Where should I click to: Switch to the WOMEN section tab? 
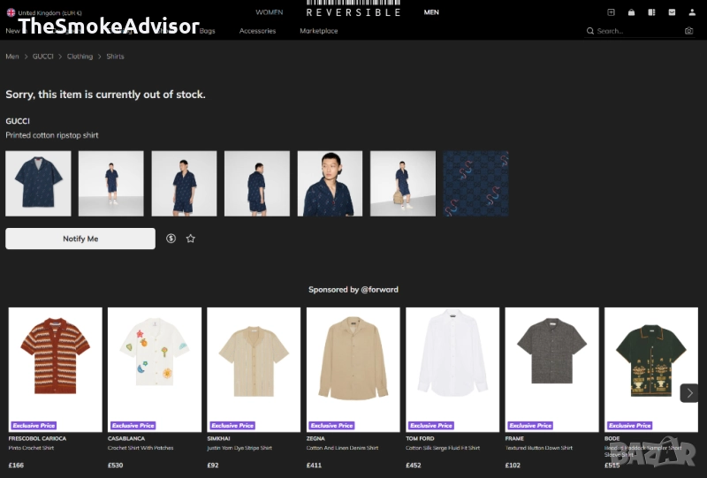point(270,12)
